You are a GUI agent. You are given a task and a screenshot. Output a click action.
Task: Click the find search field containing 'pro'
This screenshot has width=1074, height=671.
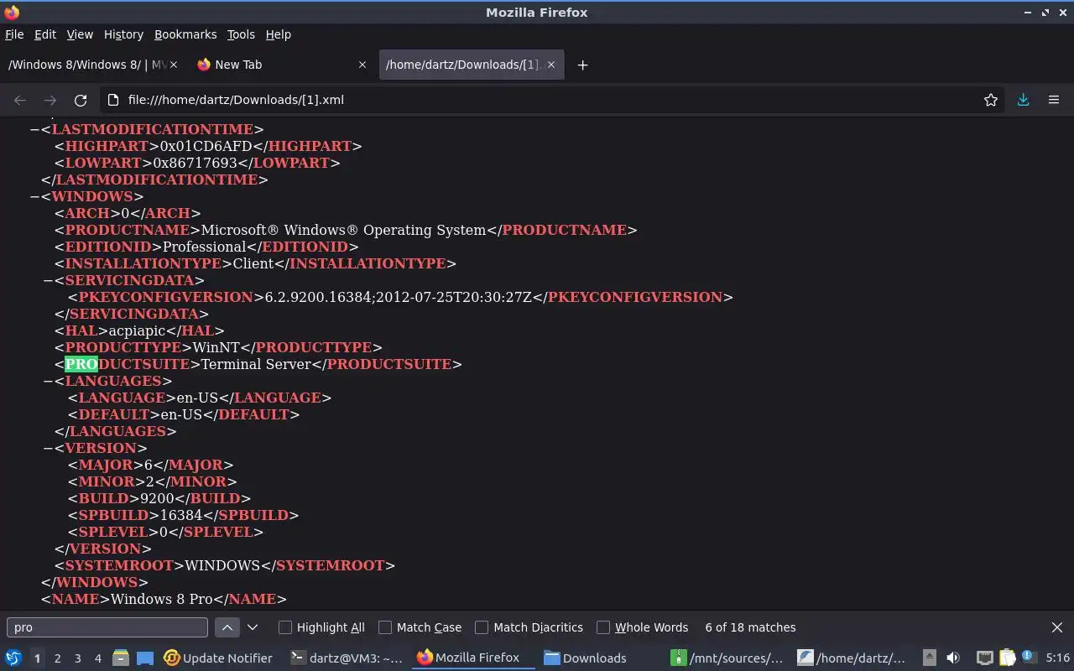click(x=107, y=627)
